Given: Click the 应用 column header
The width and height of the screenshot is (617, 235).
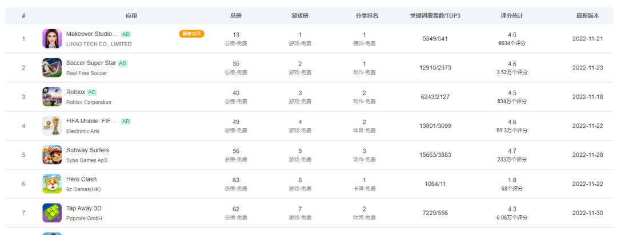Looking at the screenshot, I should pos(131,16).
